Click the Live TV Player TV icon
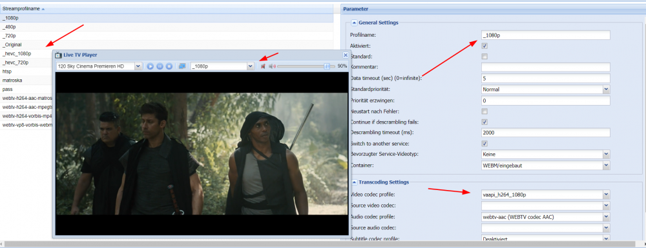Screen dimensions: 646x248 tap(59, 55)
